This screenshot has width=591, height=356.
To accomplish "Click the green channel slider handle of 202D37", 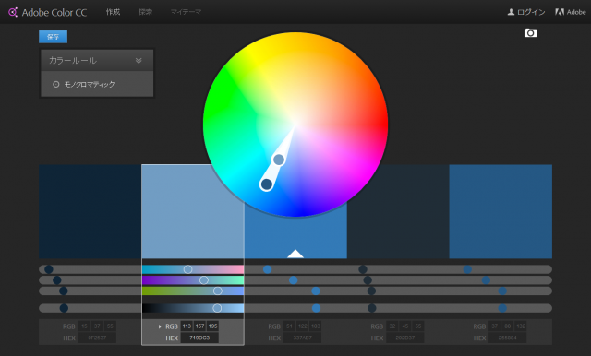I will (x=368, y=280).
